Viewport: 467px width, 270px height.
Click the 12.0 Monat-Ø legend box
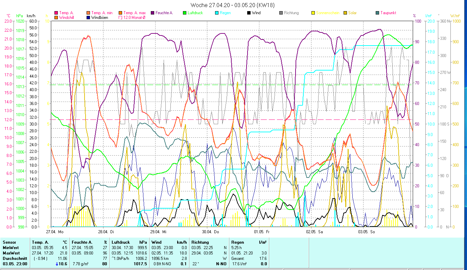120,18
